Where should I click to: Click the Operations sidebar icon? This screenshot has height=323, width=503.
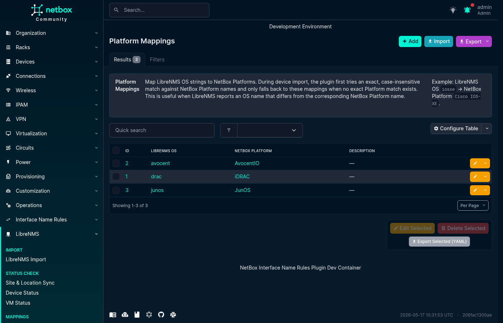[x=8, y=205]
